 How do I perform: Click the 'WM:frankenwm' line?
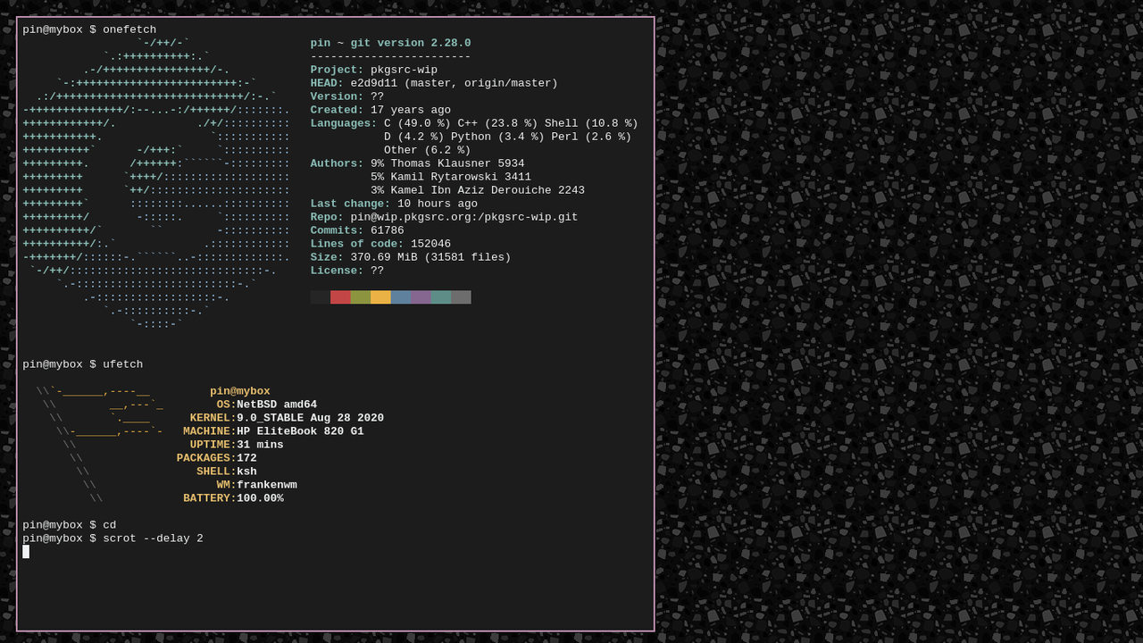pyautogui.click(x=257, y=485)
